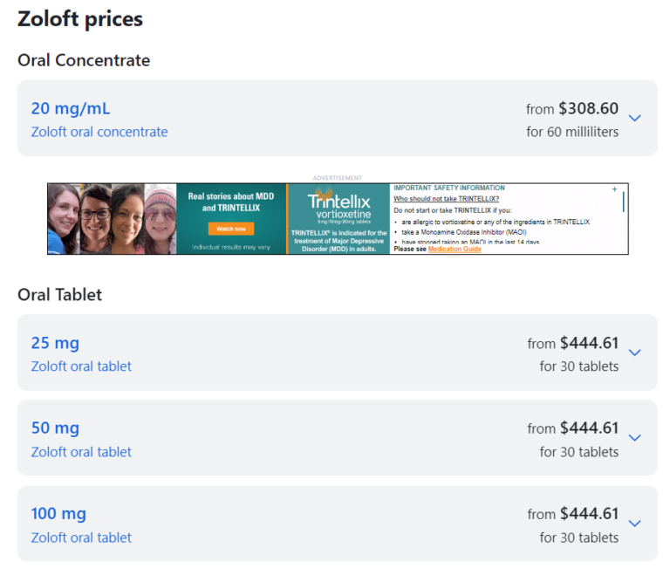This screenshot has height=575, width=670.
Task: Open the 25 mg strength link
Action: [x=55, y=343]
